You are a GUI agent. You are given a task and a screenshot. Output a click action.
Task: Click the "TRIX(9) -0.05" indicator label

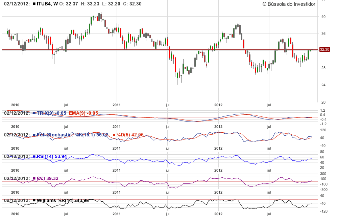51,113
